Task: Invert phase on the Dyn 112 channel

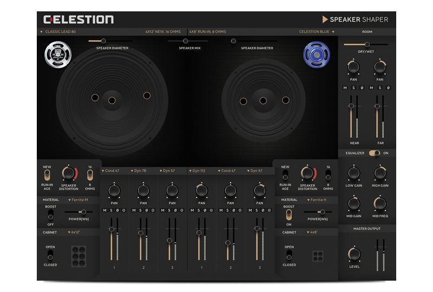Action: 205,210
